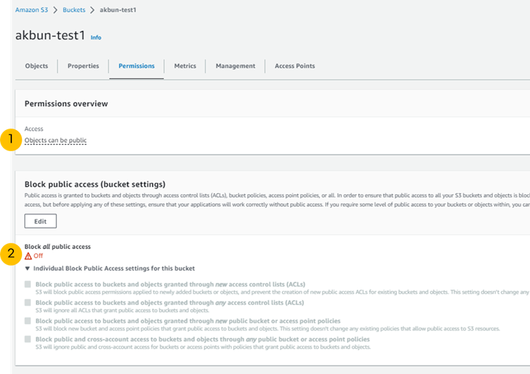The width and height of the screenshot is (530, 374).
Task: Click the 'Access' label in Permissions overview
Action: [34, 129]
